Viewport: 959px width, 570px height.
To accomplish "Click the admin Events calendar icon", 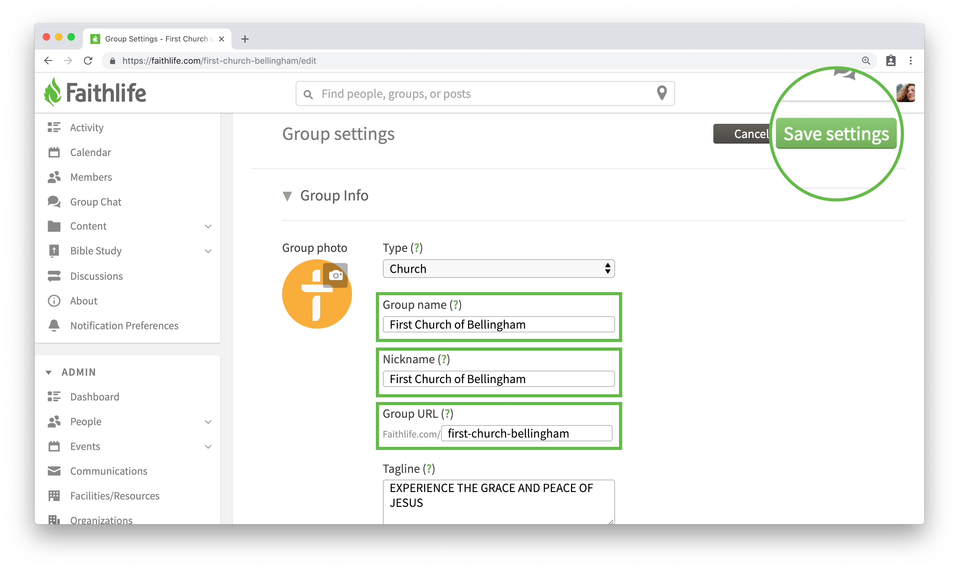I will (54, 446).
